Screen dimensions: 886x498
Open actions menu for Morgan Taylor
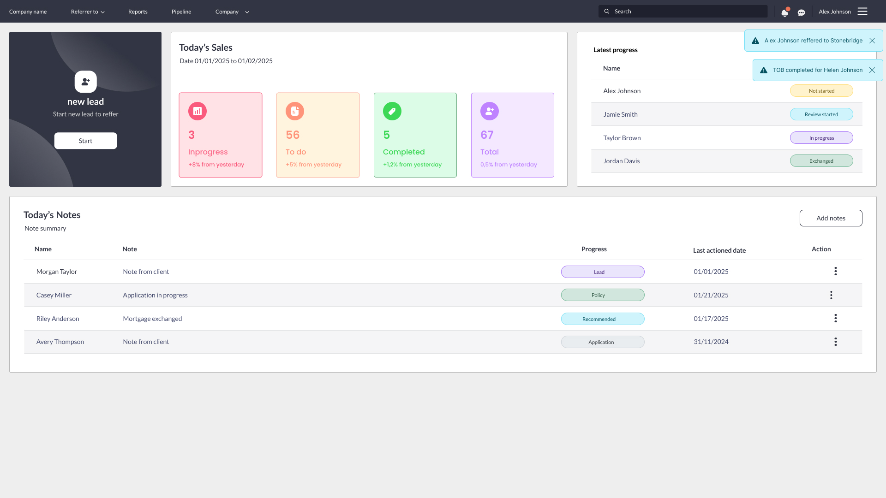click(x=836, y=271)
